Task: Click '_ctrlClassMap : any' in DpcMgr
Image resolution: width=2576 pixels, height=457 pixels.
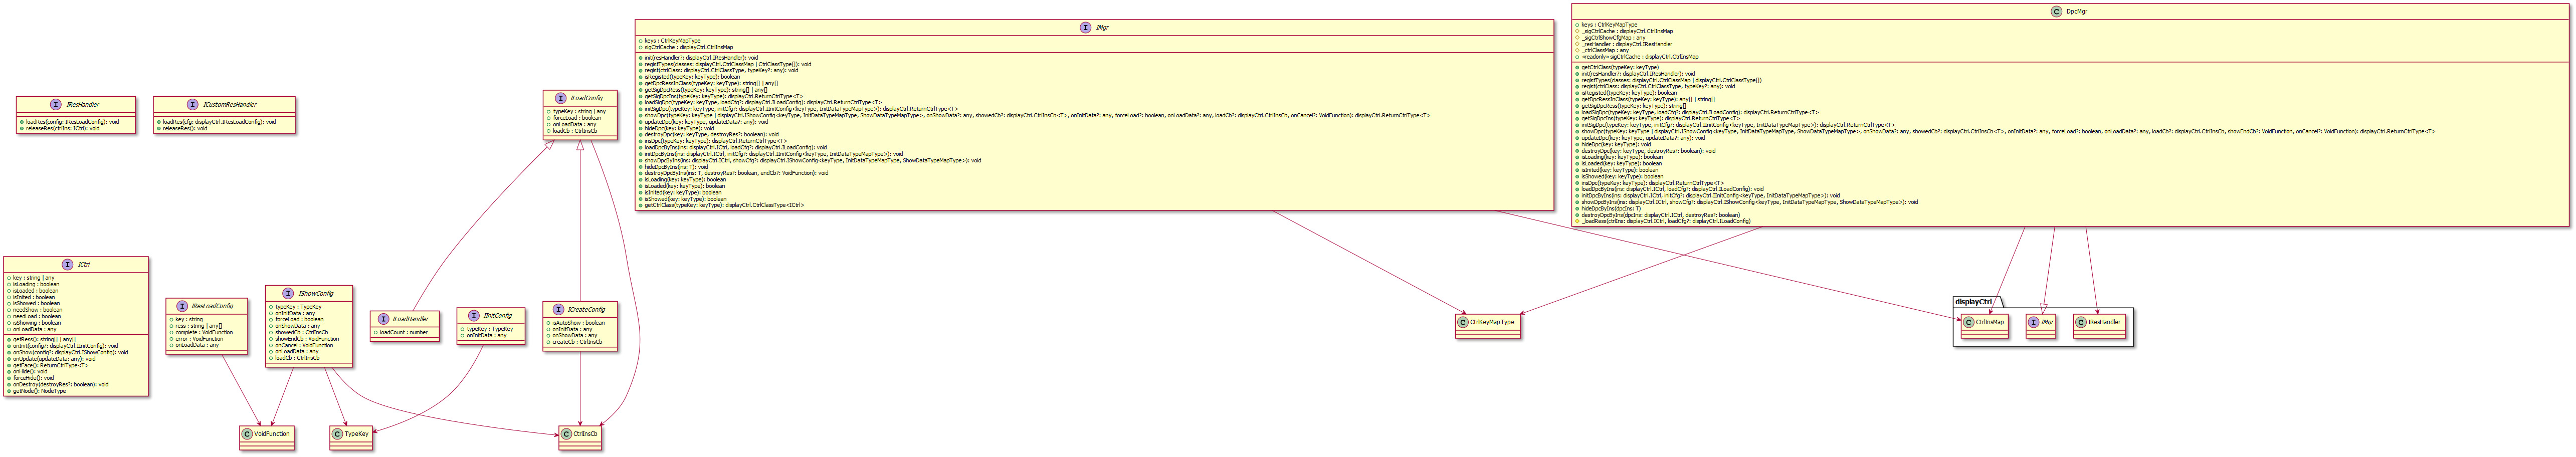Action: (1605, 50)
